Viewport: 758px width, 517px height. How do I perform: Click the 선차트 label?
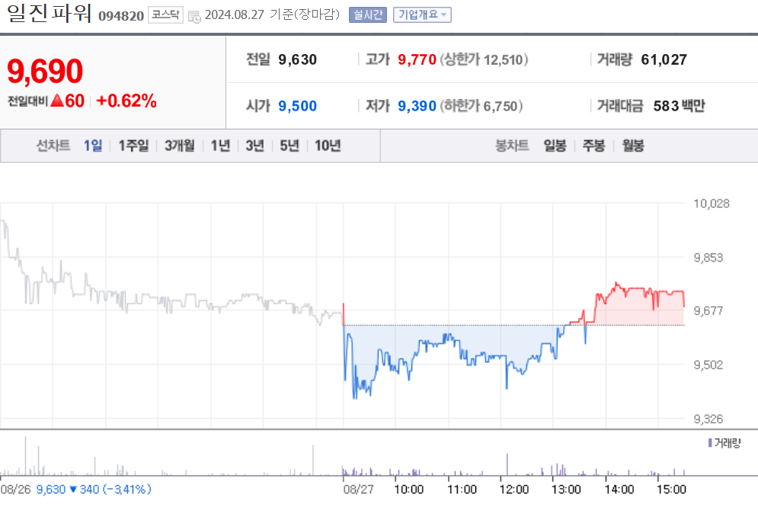click(x=53, y=145)
